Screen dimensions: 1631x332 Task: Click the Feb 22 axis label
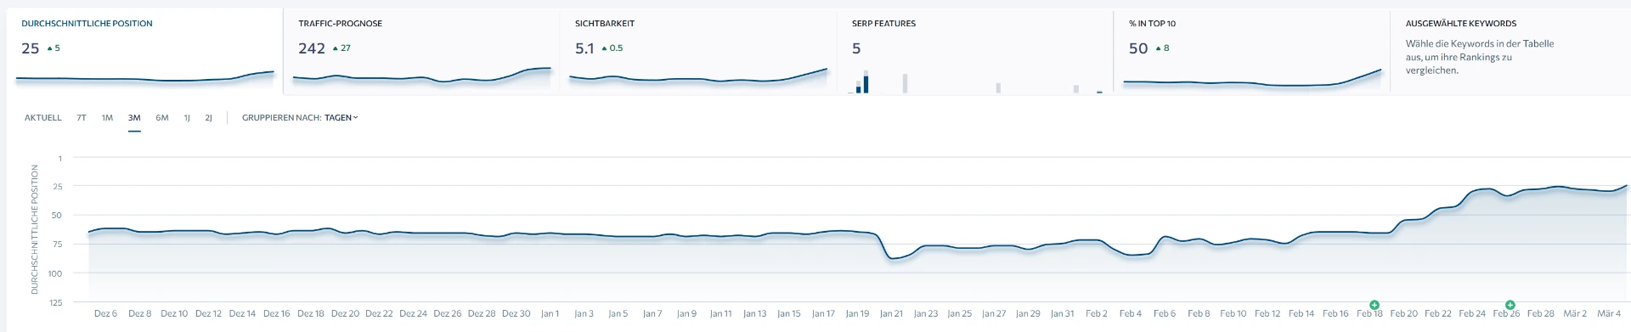pyautogui.click(x=1438, y=314)
